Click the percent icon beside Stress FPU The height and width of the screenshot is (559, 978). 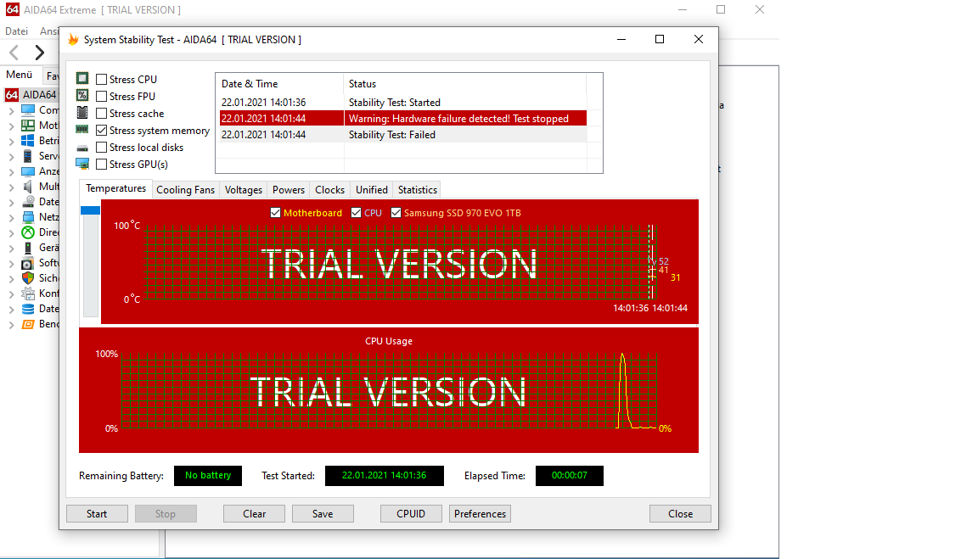click(x=82, y=95)
